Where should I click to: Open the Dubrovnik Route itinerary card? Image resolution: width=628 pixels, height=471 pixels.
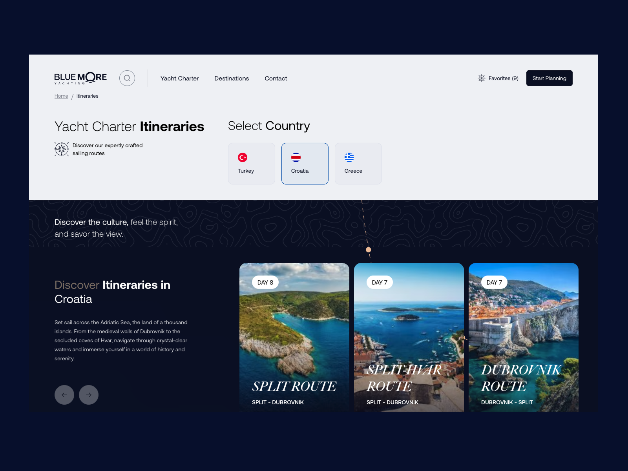(x=524, y=338)
